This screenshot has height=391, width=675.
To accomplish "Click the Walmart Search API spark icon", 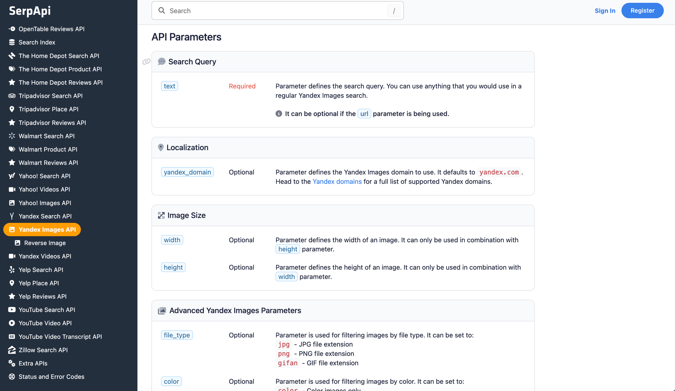I will tap(12, 136).
